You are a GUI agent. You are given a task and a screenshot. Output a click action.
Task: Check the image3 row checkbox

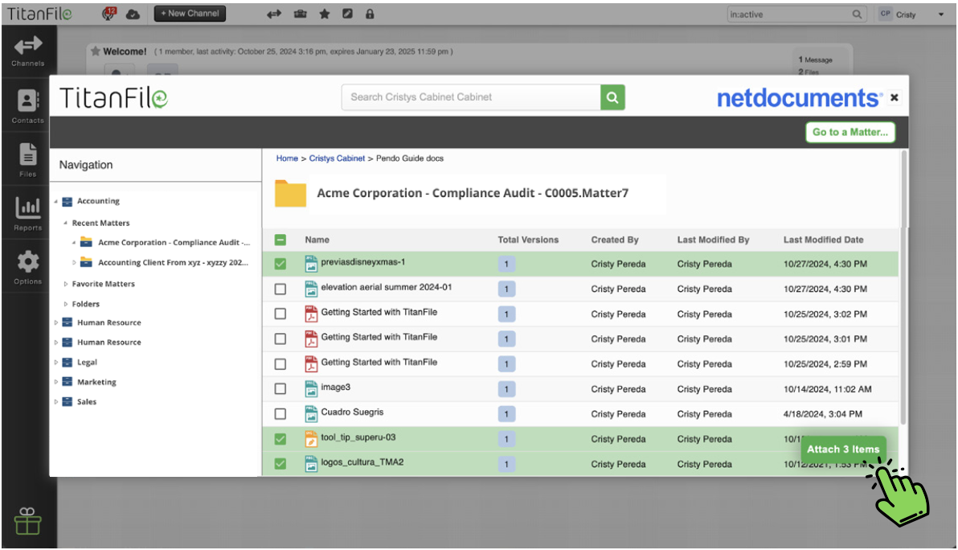click(x=280, y=389)
